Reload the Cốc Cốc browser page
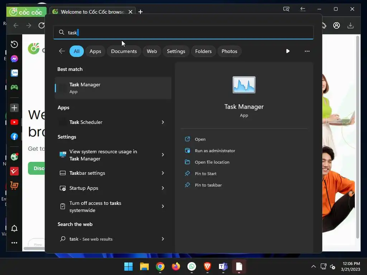Screen dimensions: 367x275 pos(42,25)
